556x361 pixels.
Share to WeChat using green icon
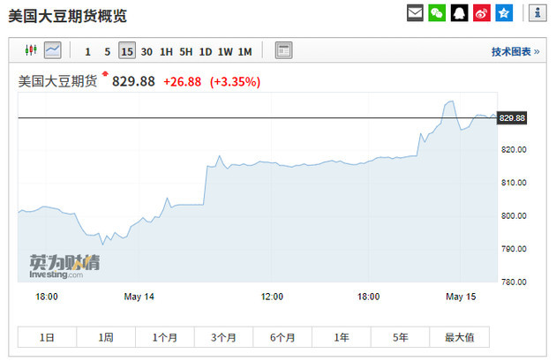[x=437, y=12]
